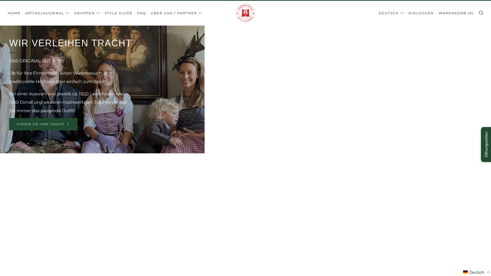Expand the Gruppen dropdown menu
This screenshot has height=276, width=491.
[x=87, y=13]
